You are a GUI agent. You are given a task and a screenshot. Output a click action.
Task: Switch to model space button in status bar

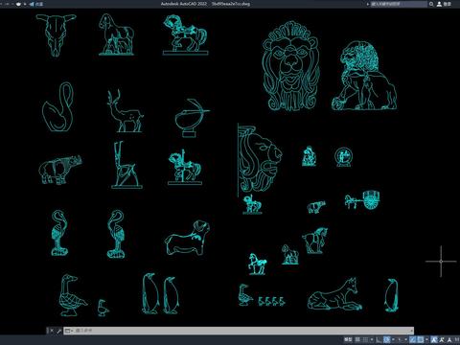point(348,339)
